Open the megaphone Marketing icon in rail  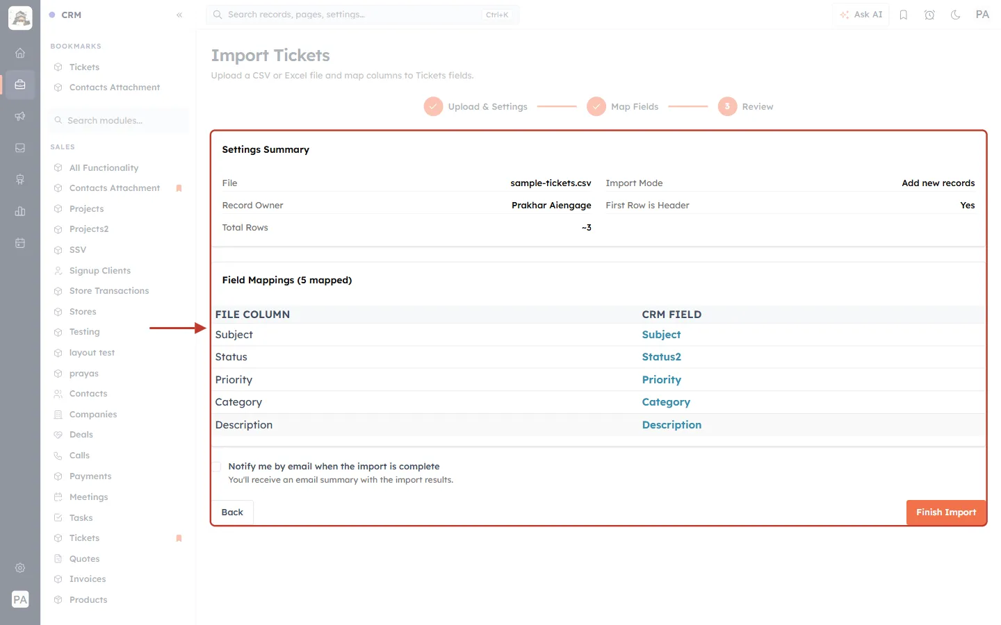[20, 116]
